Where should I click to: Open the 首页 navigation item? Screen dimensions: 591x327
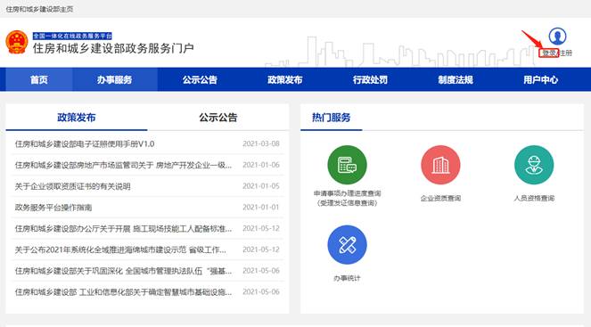point(39,79)
